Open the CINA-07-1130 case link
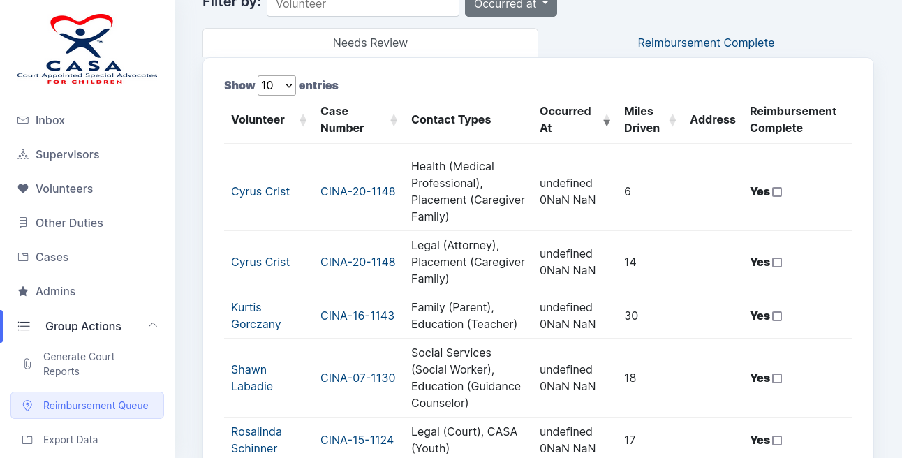This screenshot has height=458, width=902. 357,378
